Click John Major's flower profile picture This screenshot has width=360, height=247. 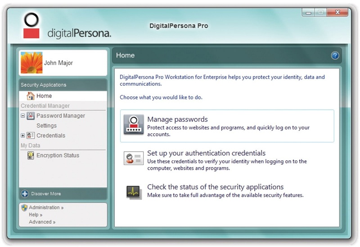pyautogui.click(x=31, y=63)
